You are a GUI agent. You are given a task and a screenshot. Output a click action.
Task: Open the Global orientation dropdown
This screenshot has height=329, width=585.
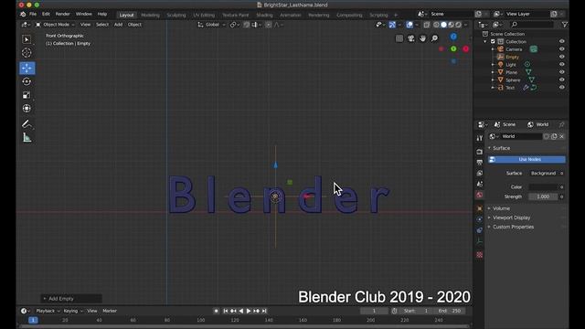point(211,25)
